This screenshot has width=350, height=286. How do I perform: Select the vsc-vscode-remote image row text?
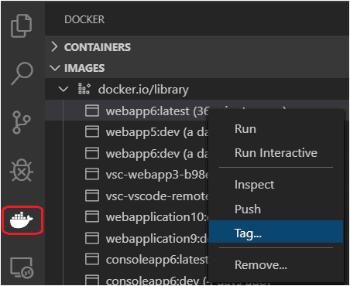[157, 196]
